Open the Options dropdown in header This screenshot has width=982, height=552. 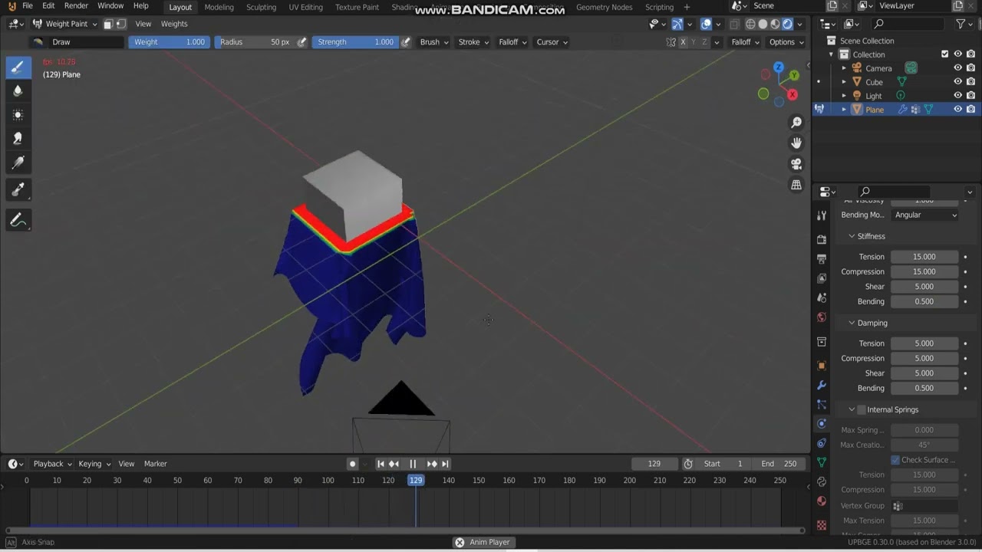pos(786,42)
